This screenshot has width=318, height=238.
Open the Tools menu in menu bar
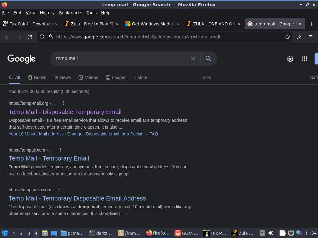pyautogui.click(x=92, y=13)
